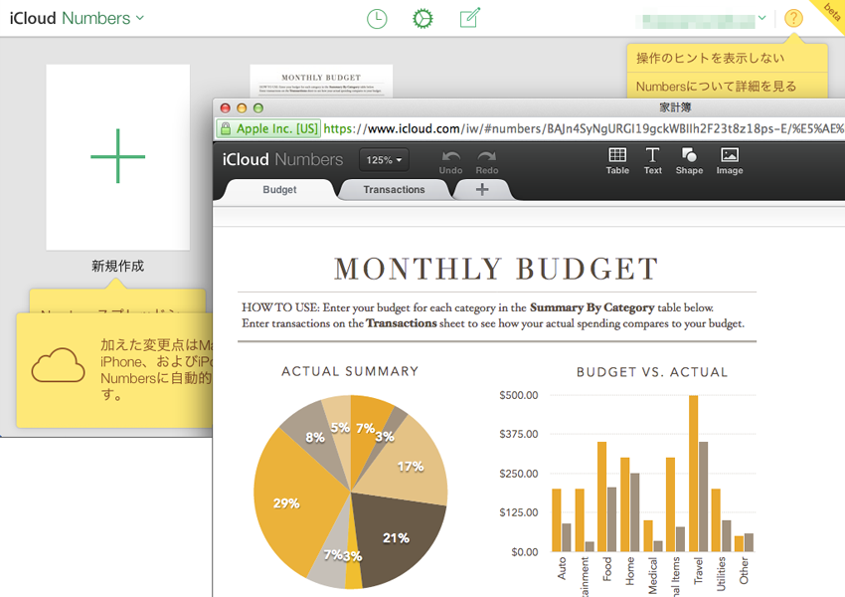
Task: Click the $250.00 axis label
Action: pos(518,474)
